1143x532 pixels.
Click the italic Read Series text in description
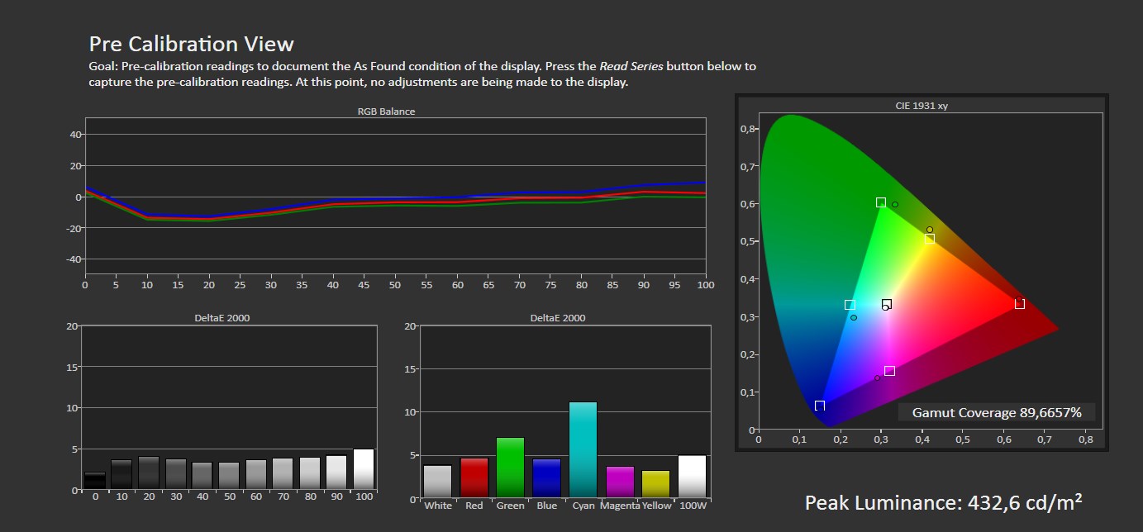click(x=631, y=66)
